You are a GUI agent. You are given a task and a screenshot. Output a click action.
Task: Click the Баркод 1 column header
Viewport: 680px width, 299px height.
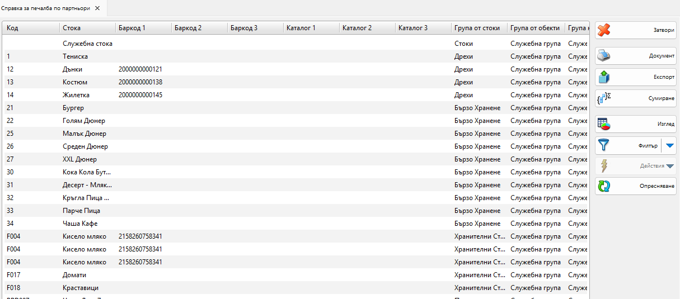(x=143, y=28)
